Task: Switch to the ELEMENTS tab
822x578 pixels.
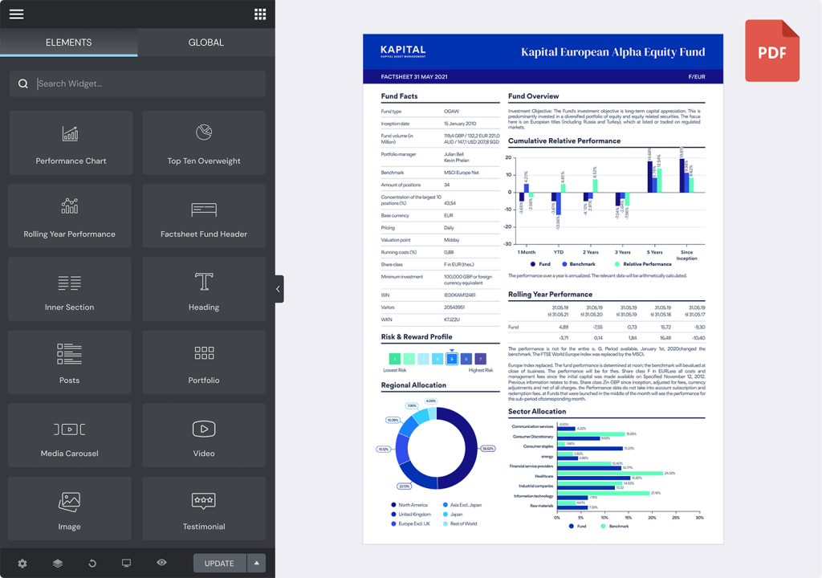Action: [x=69, y=43]
